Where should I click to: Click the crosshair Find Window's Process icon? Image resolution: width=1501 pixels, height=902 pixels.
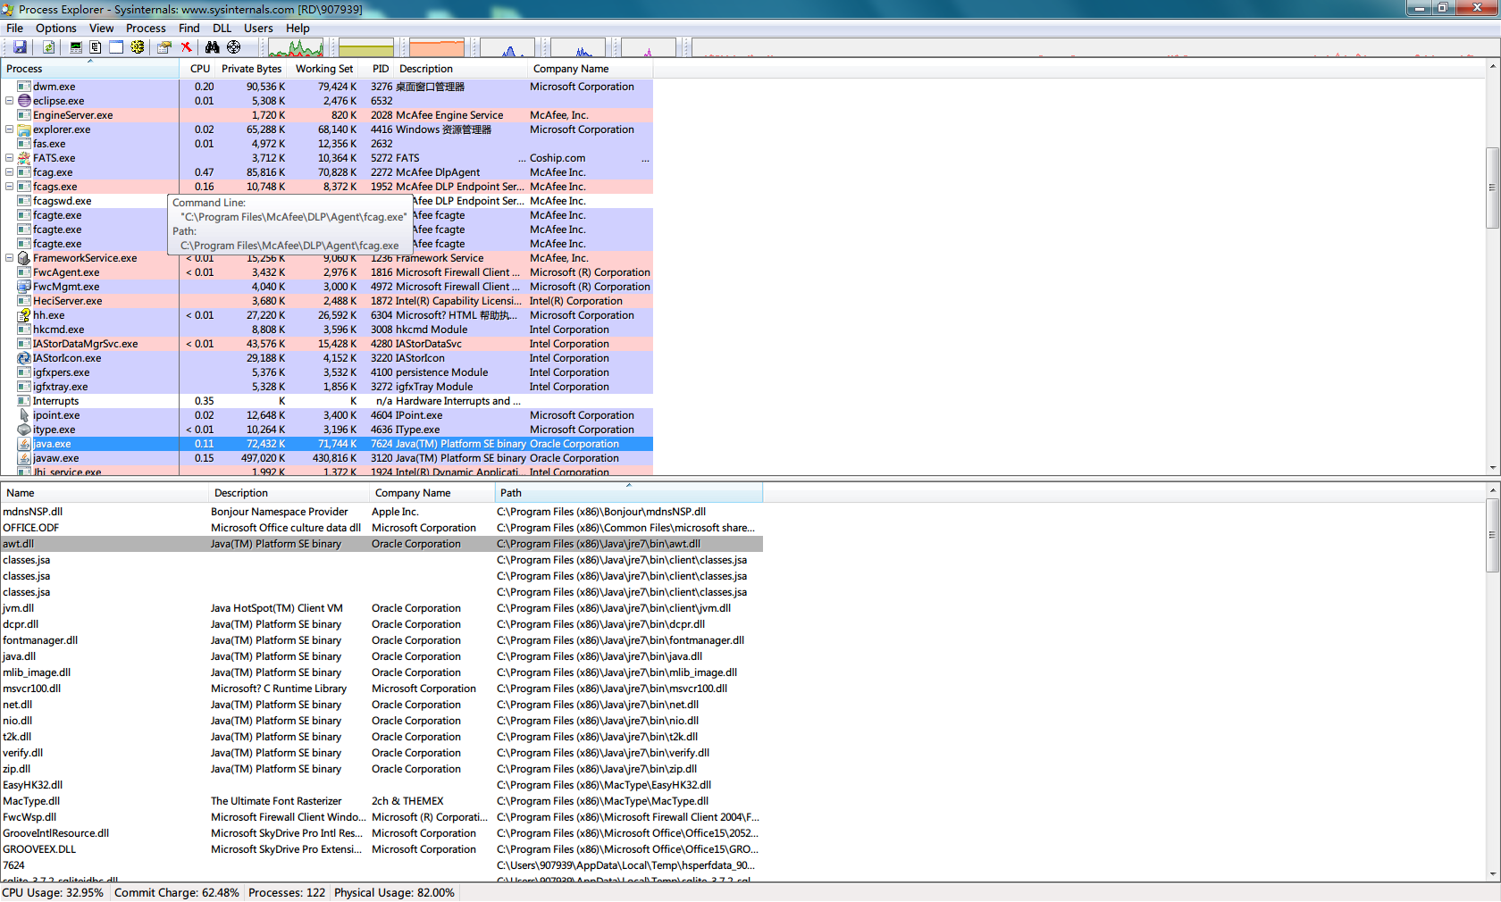234,47
